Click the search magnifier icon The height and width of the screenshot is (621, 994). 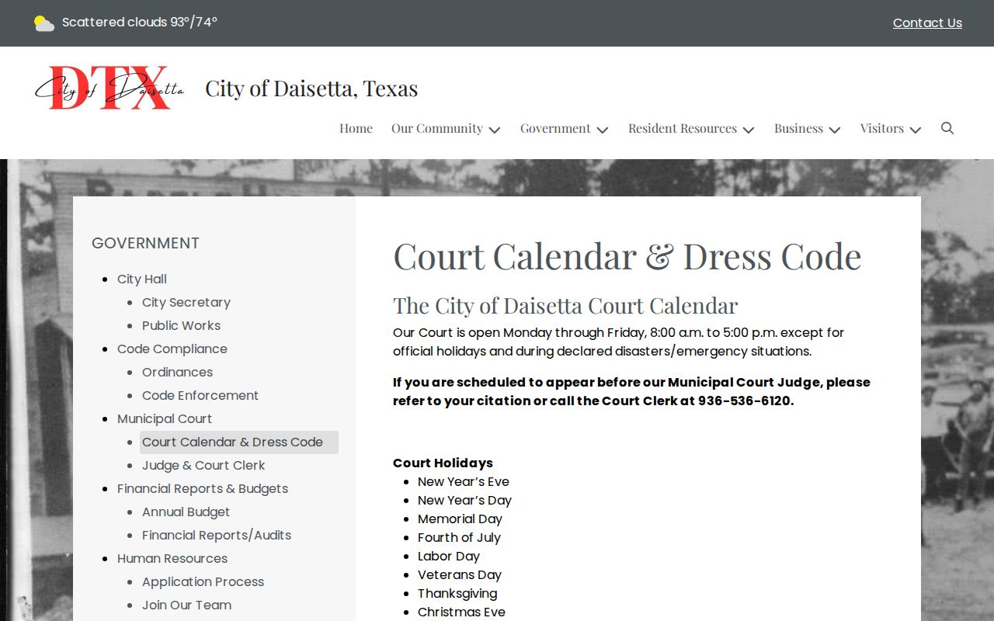click(x=947, y=128)
